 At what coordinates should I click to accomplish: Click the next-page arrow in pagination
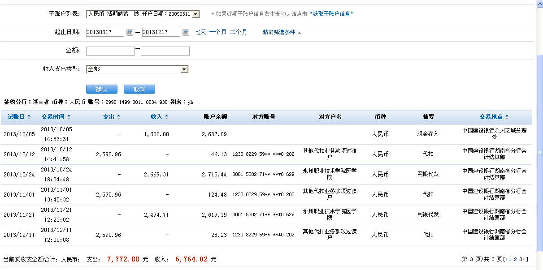tap(524, 259)
